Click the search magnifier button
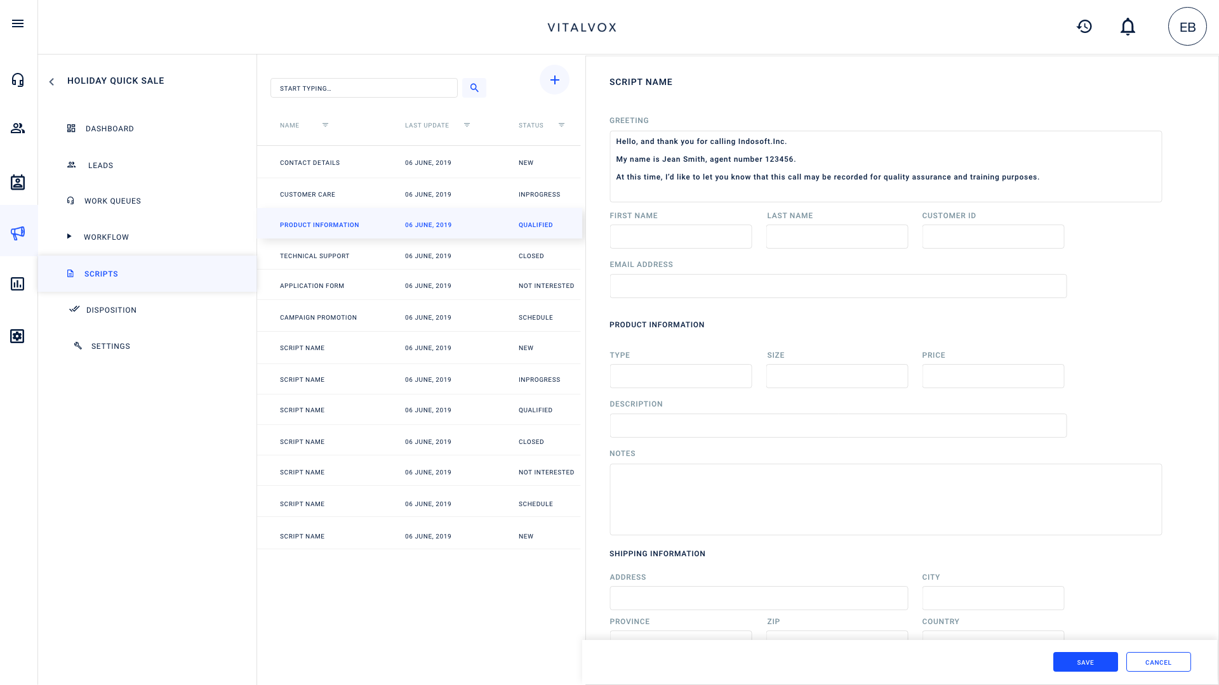 click(474, 88)
